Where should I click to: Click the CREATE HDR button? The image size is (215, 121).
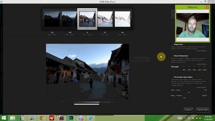(202, 110)
